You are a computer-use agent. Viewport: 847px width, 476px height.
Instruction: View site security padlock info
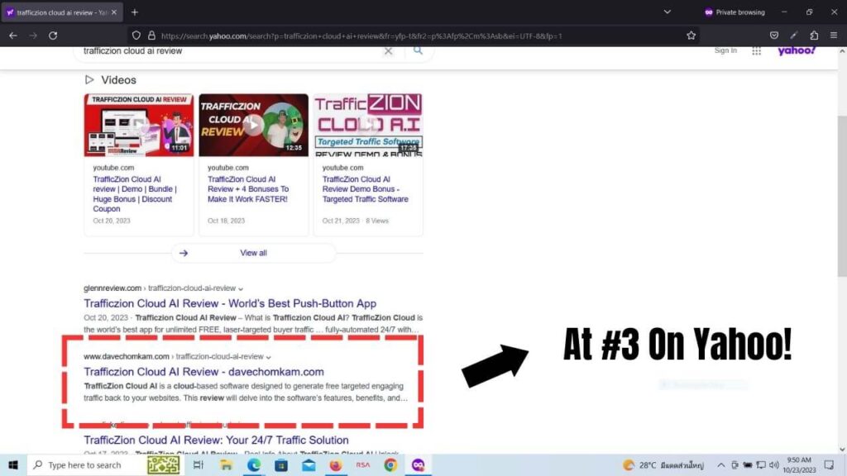[x=152, y=36]
